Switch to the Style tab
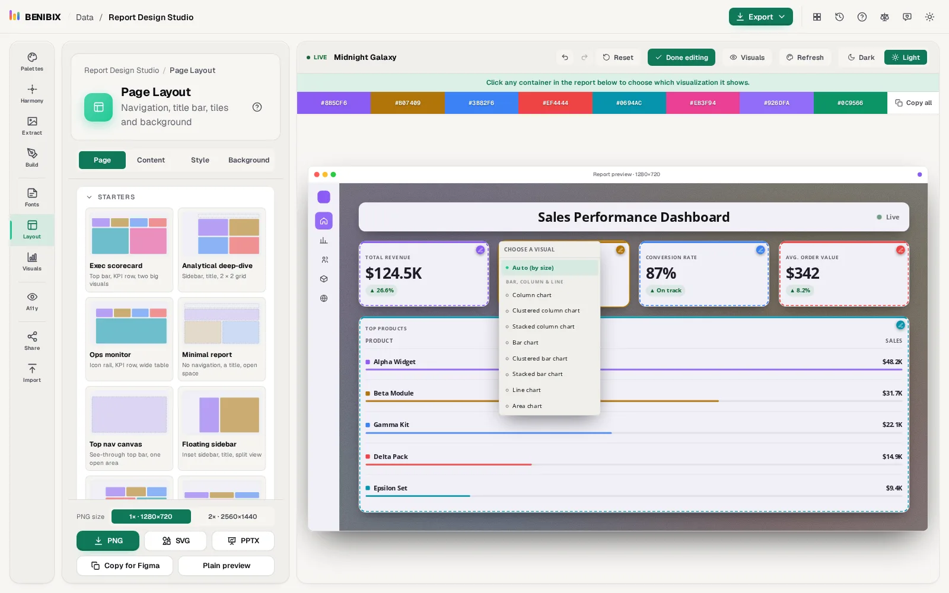The height and width of the screenshot is (593, 949). pos(200,160)
